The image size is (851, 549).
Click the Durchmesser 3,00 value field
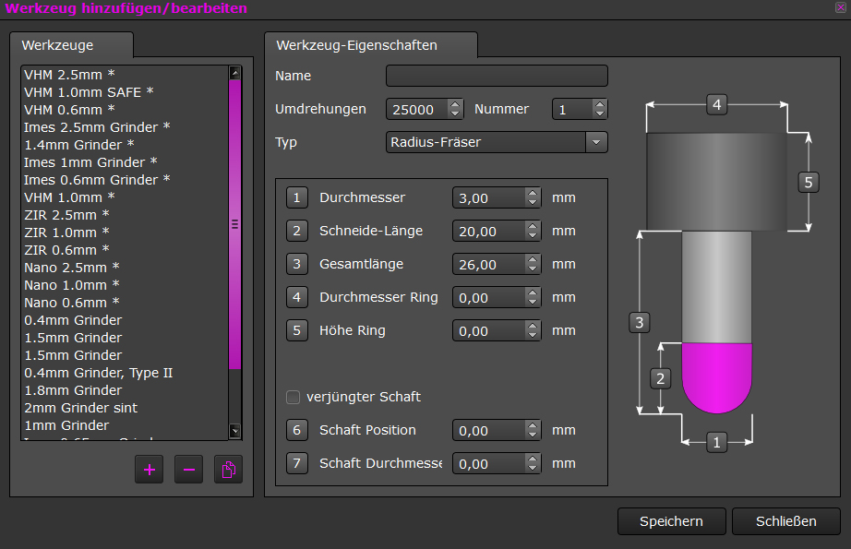(489, 198)
